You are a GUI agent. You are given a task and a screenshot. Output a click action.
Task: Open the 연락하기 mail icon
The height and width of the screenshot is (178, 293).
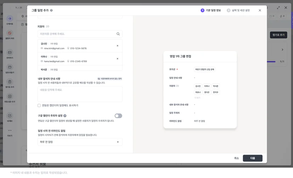coord(10,52)
